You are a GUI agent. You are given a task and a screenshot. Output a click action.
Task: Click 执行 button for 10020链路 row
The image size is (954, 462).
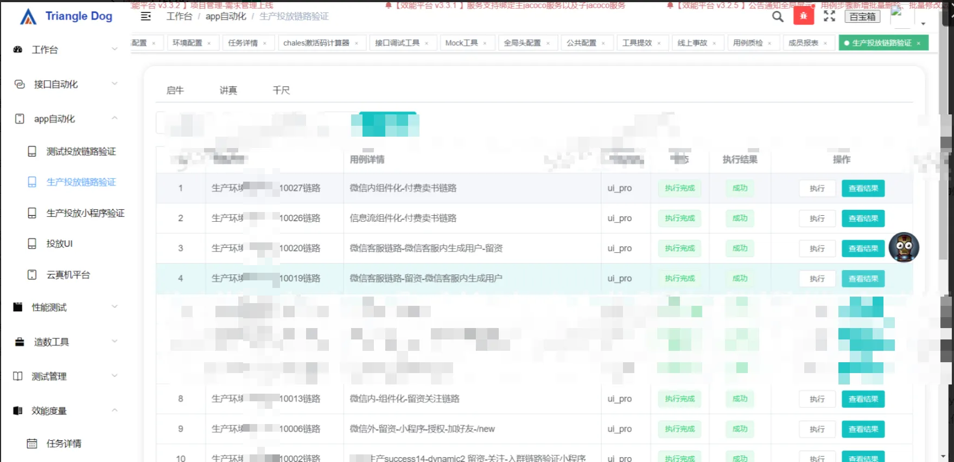point(817,248)
